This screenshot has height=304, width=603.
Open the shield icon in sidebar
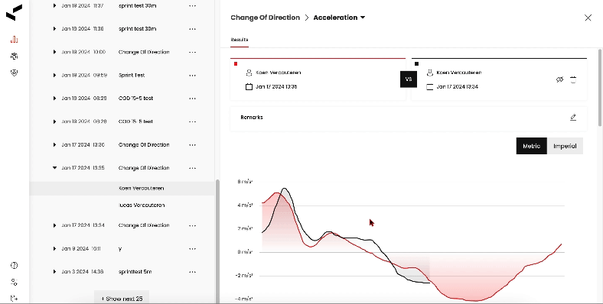(x=15, y=73)
